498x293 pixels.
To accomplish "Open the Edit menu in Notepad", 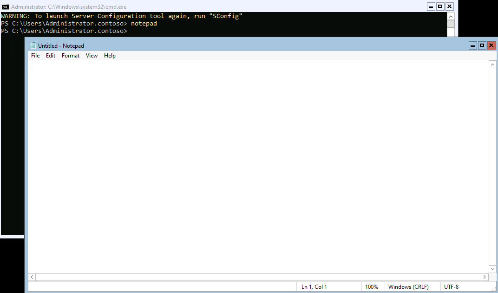I will coord(51,56).
